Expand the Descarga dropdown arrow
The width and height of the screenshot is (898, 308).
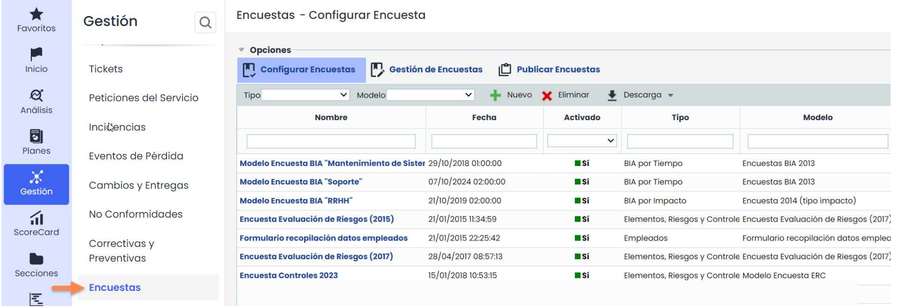[671, 95]
